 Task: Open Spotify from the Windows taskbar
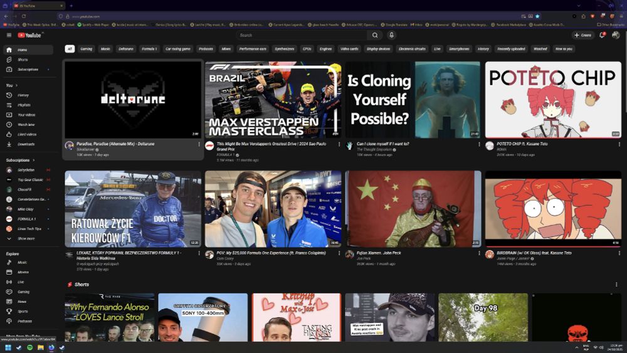29,347
